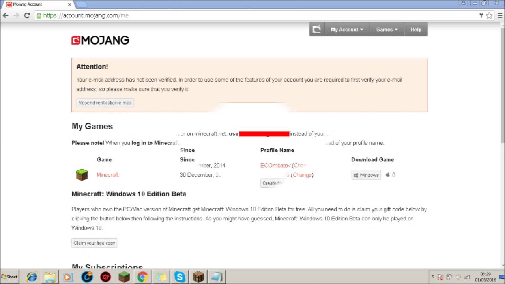Click the ECOmbatov profile name link

(x=275, y=166)
